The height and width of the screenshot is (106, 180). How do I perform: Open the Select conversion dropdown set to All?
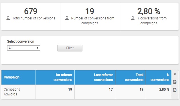point(24,48)
